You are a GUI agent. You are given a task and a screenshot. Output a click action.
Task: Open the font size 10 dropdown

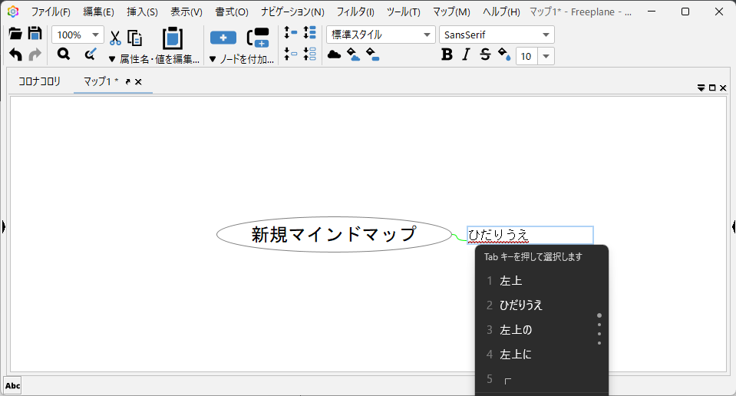(546, 56)
